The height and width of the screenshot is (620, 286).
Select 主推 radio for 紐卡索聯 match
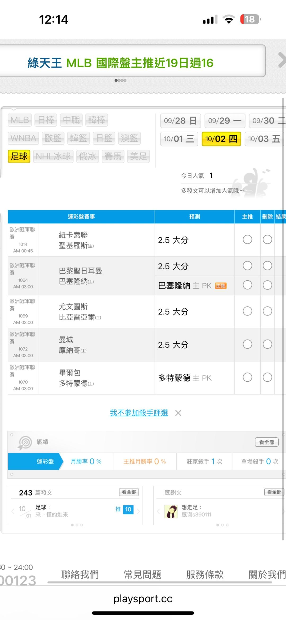247,240
